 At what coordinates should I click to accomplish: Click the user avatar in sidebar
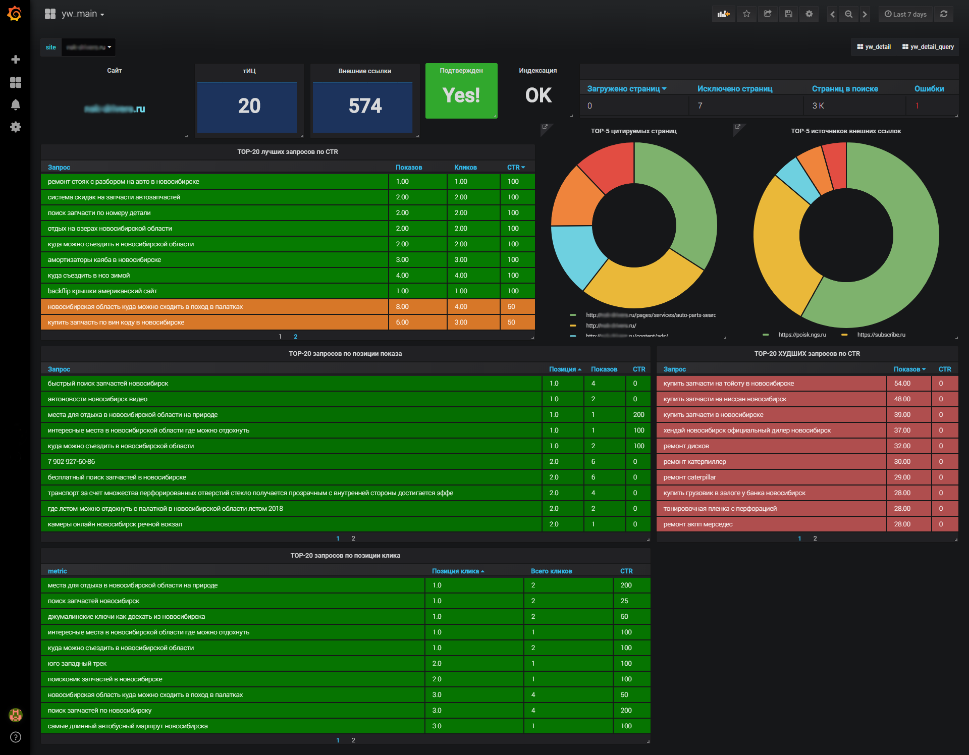[16, 715]
